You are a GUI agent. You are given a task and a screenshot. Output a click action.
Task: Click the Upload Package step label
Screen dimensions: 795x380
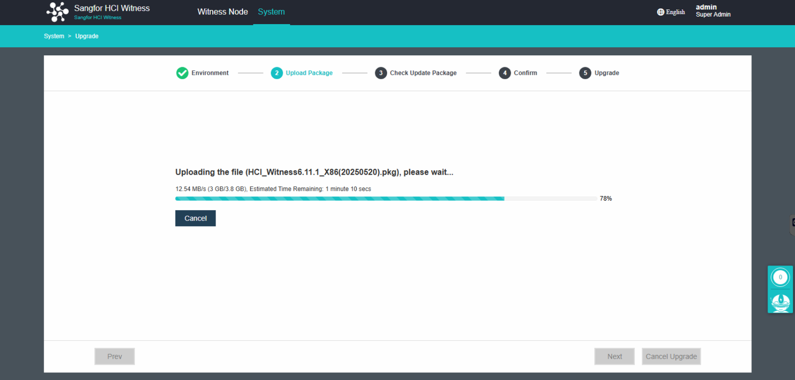pyautogui.click(x=309, y=73)
